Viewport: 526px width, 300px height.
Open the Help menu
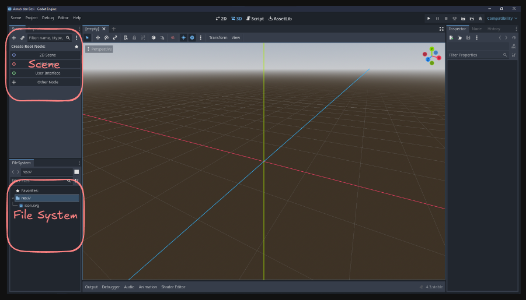[77, 17]
